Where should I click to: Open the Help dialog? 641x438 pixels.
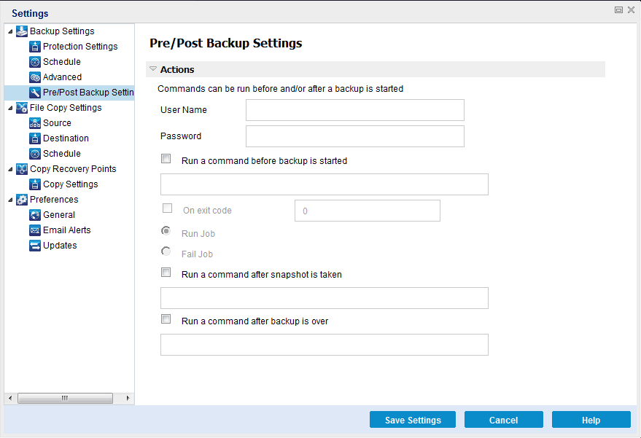[591, 420]
